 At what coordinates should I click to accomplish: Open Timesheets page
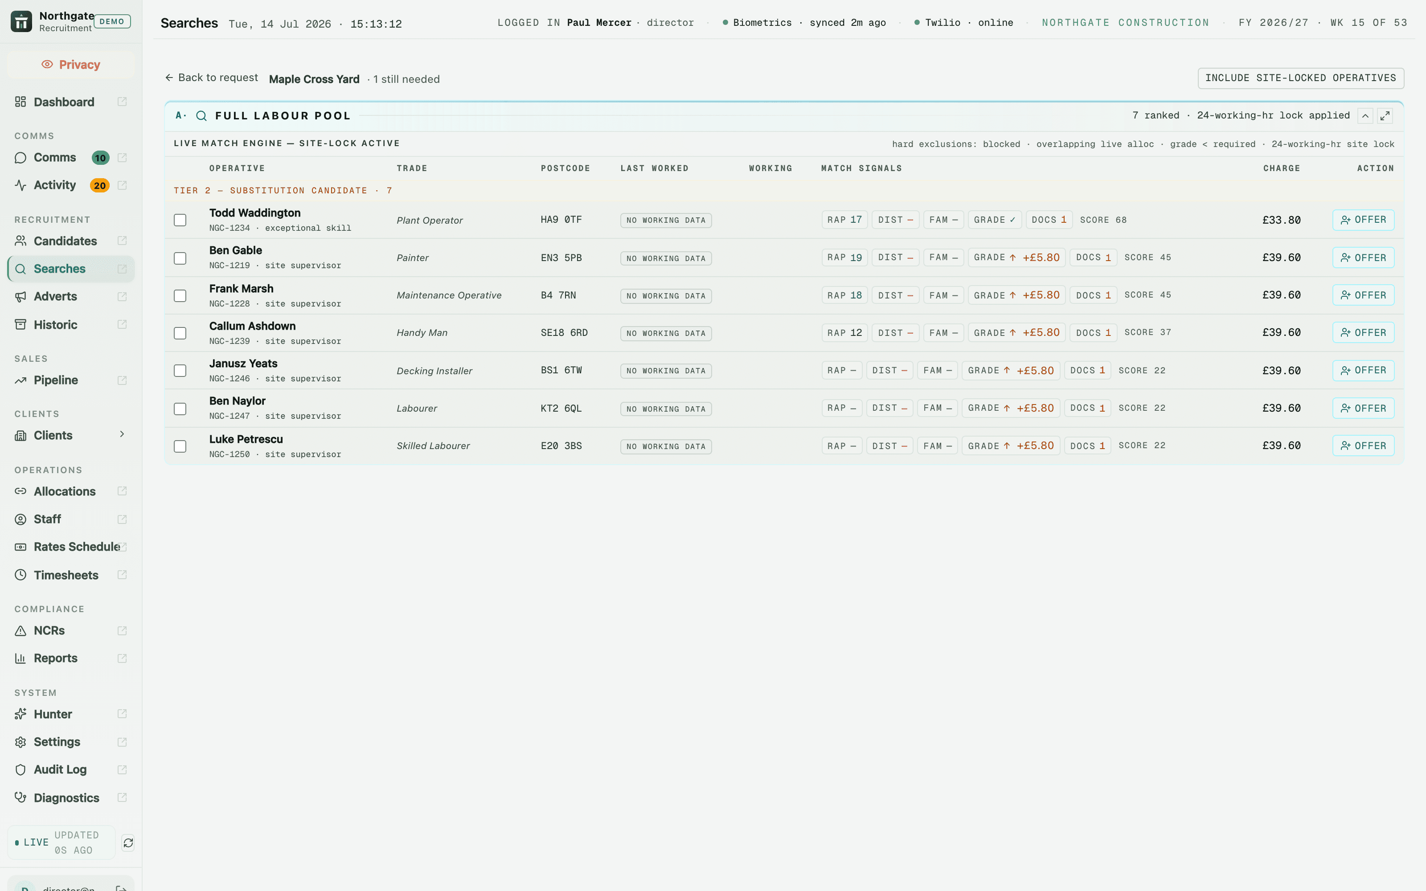tap(66, 575)
